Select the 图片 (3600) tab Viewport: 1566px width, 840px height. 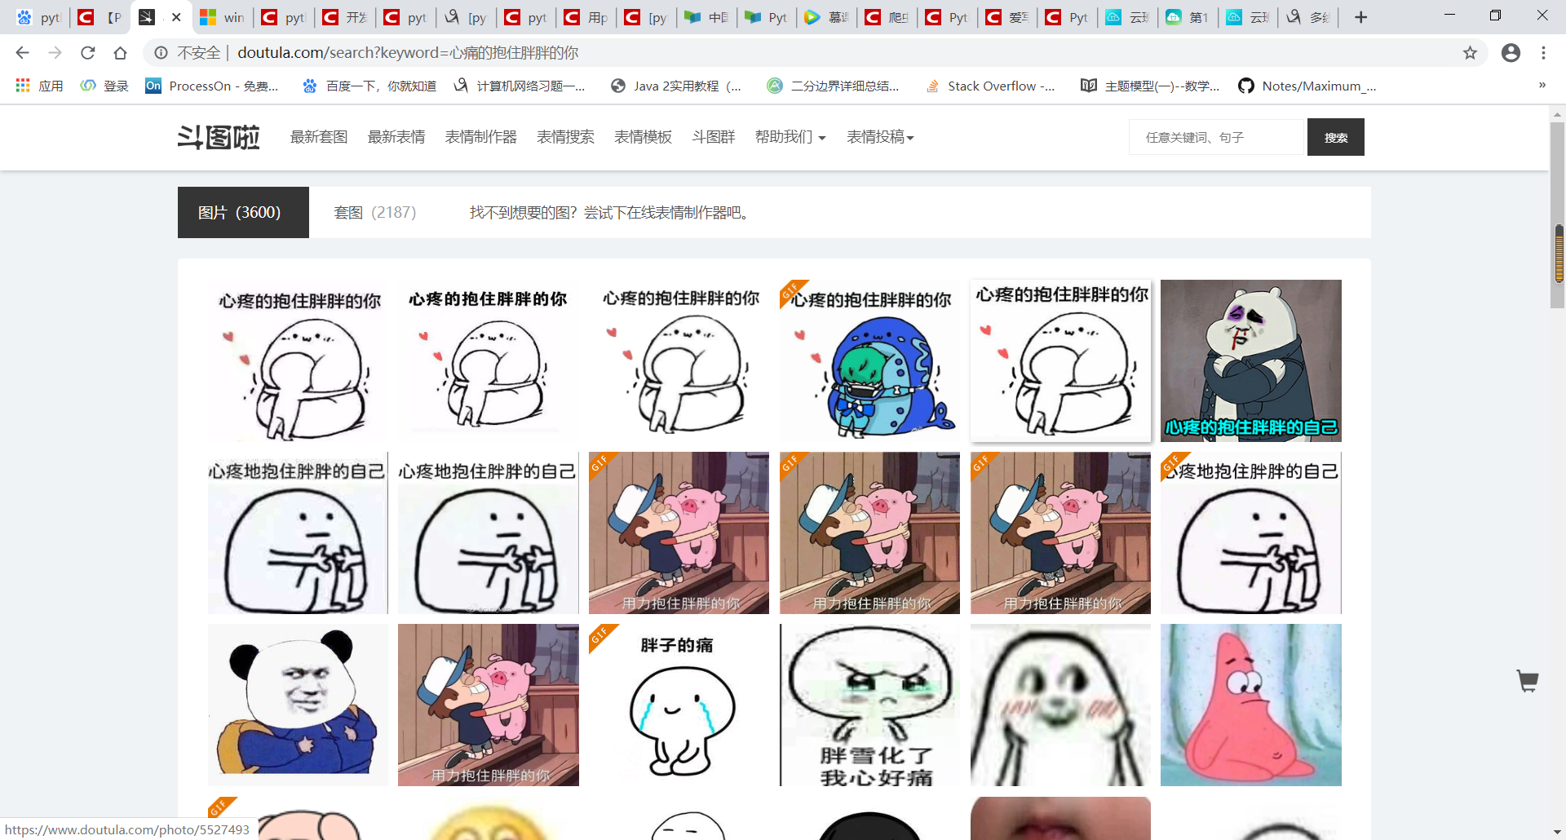243,212
